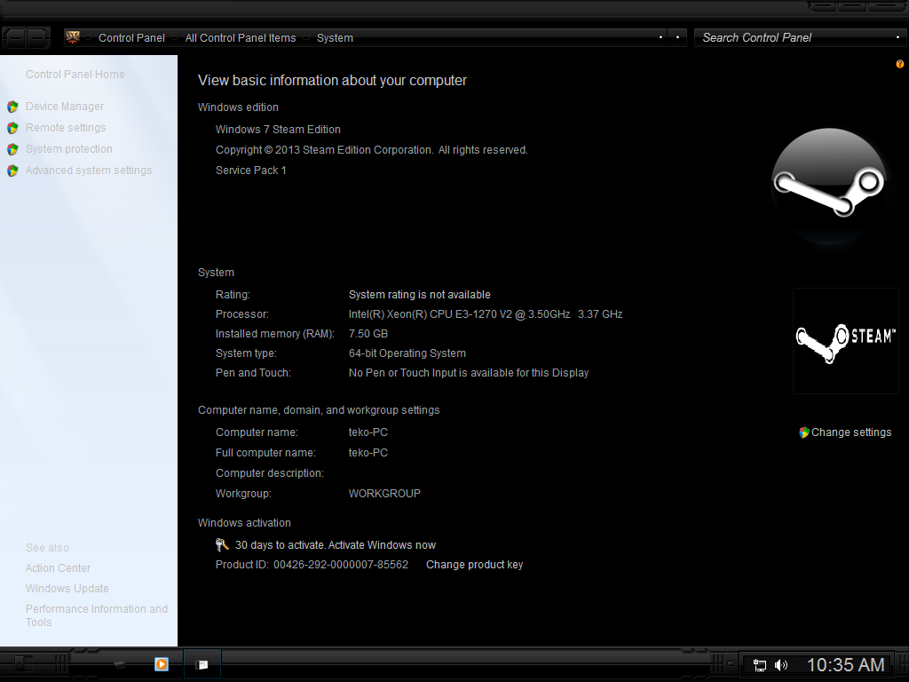
Task: Click the Product ID 00426-292-0000007-85562 text
Action: click(312, 565)
